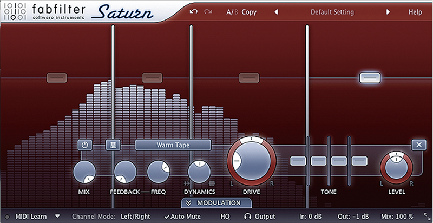Open the MIDI Learn dropdown arrow
Screen dimensions: 433x223
click(x=57, y=217)
